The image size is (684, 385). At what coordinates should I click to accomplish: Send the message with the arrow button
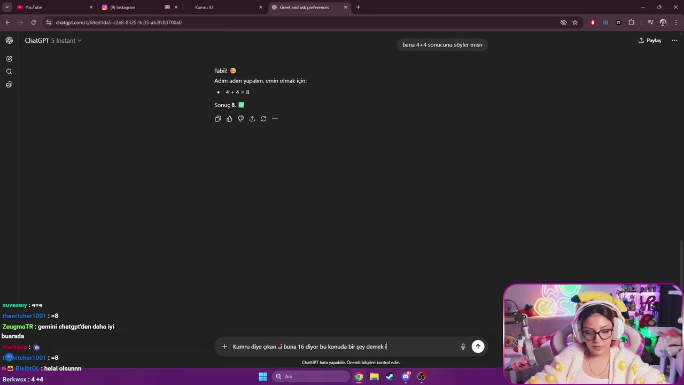tap(478, 346)
